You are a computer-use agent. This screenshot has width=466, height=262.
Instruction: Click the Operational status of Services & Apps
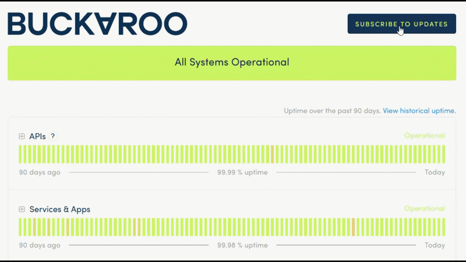click(x=424, y=208)
